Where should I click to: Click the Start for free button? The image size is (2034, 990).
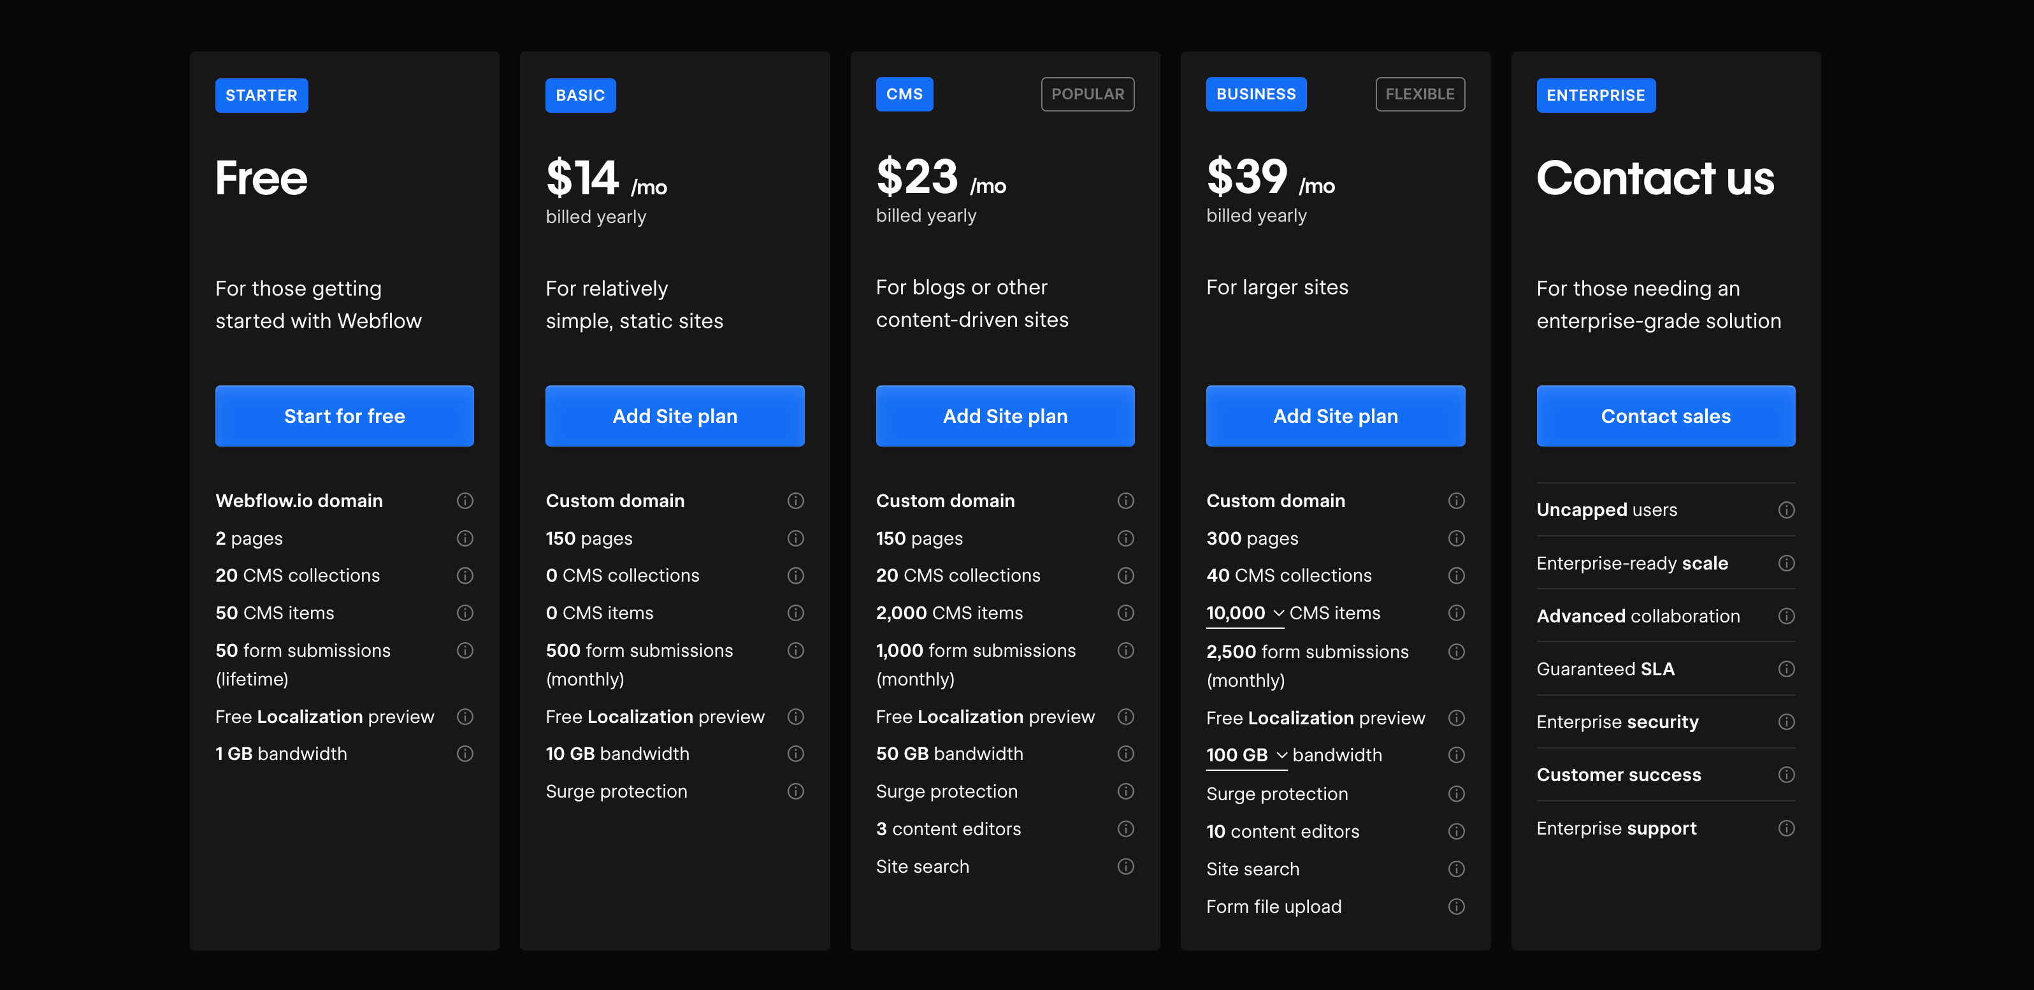[344, 416]
